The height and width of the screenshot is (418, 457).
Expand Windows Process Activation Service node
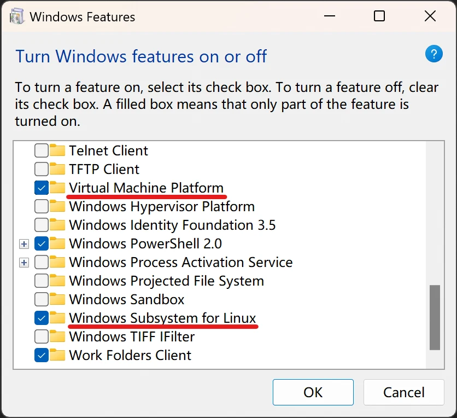(24, 262)
